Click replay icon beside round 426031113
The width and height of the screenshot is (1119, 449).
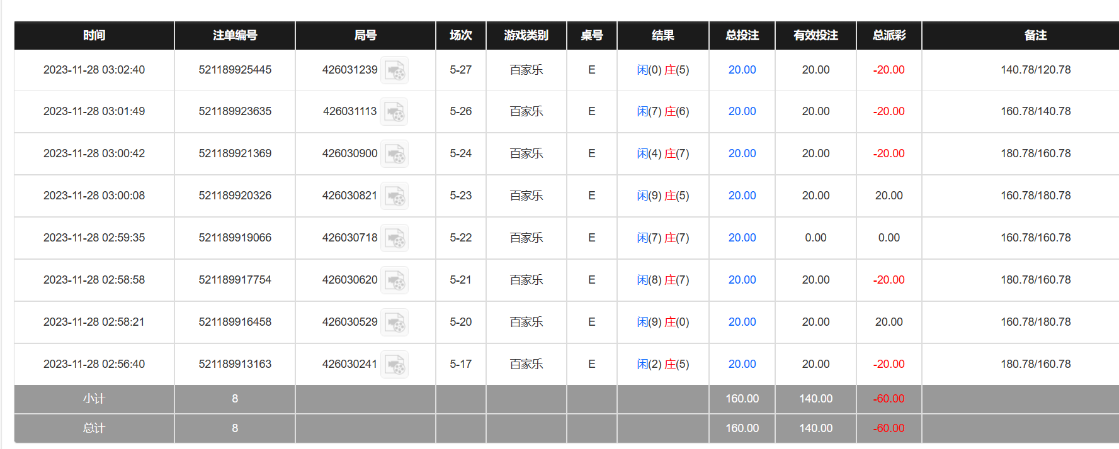click(x=395, y=112)
